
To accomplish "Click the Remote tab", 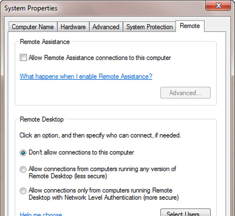I will point(190,26).
